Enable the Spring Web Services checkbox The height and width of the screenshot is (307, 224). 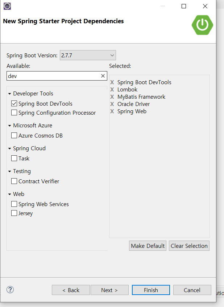point(14,204)
